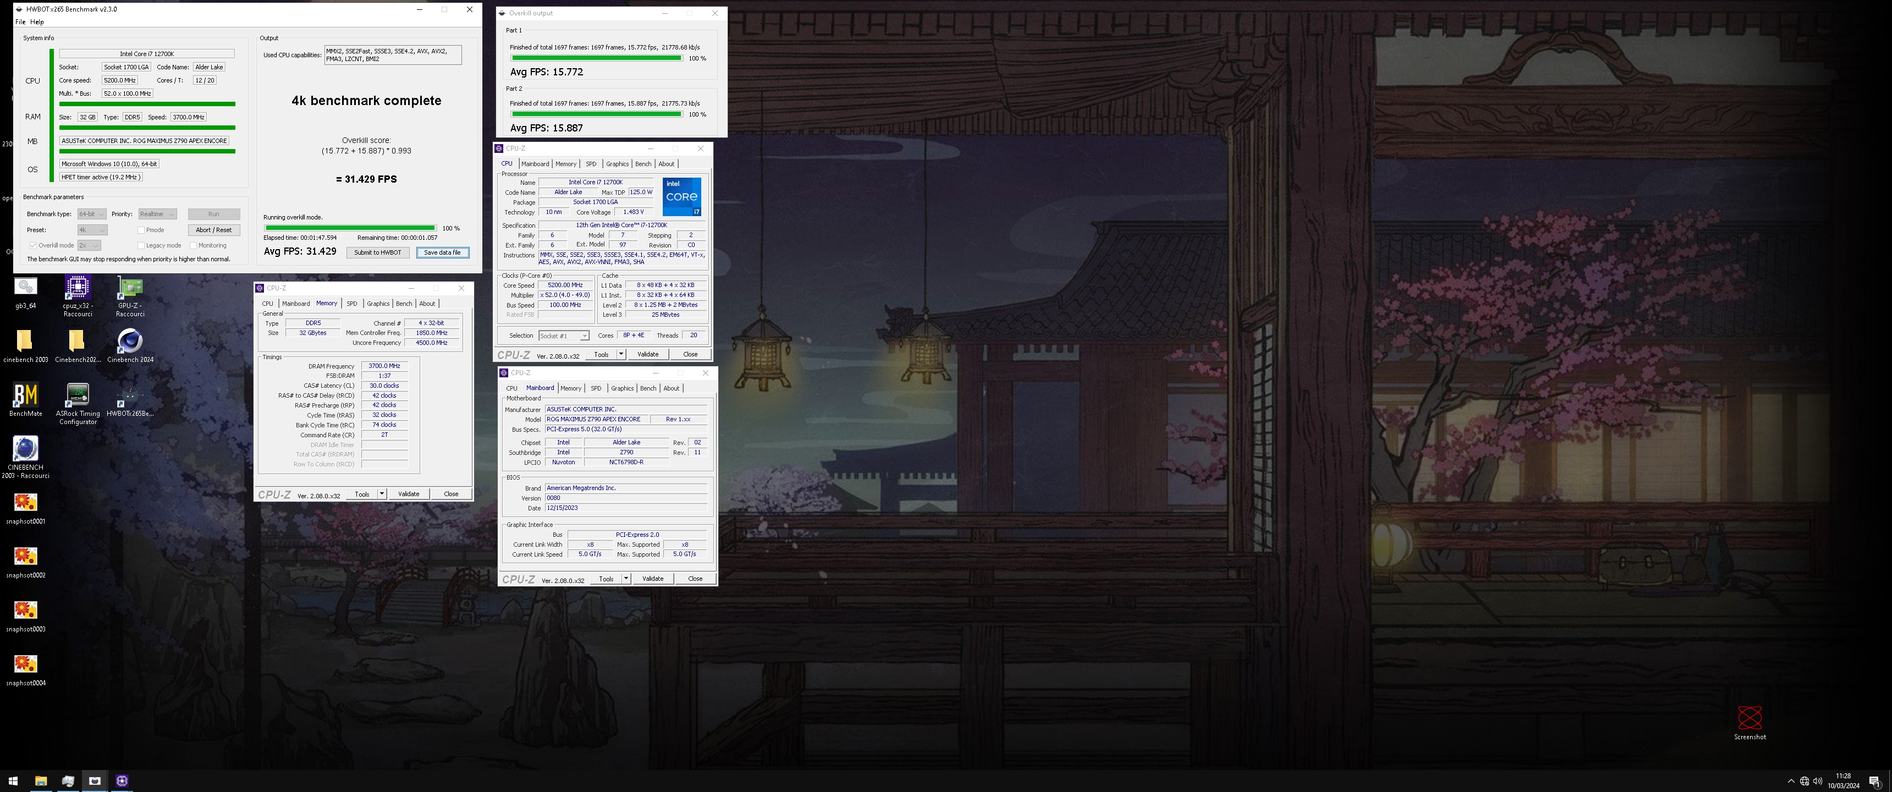1892x792 pixels.
Task: Enable the Legacy mode checkbox
Action: pos(141,245)
